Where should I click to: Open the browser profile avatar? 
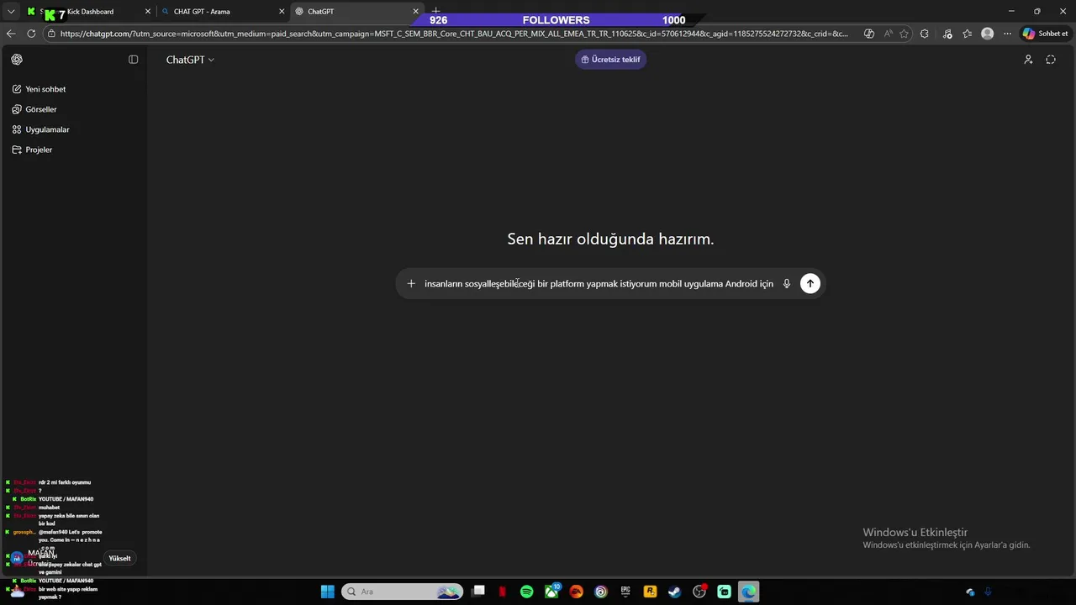(988, 34)
